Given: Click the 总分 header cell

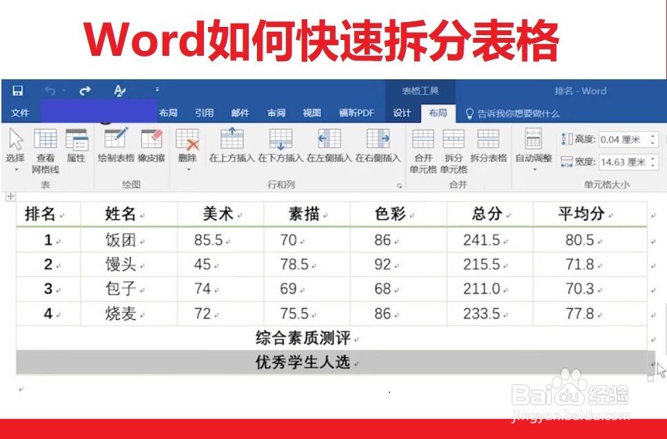Looking at the screenshot, I should coord(490,214).
